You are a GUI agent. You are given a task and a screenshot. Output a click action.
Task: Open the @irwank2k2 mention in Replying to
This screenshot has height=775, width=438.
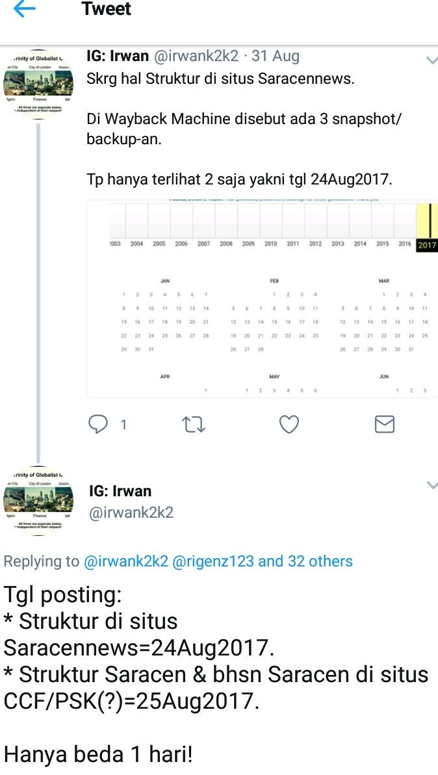(126, 561)
